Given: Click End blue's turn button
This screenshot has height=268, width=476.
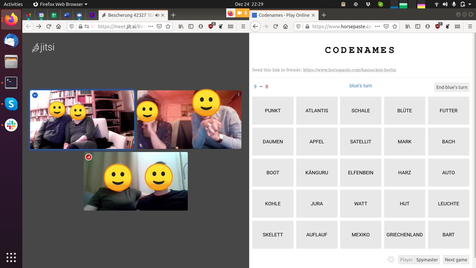Looking at the screenshot, I should pos(451,87).
